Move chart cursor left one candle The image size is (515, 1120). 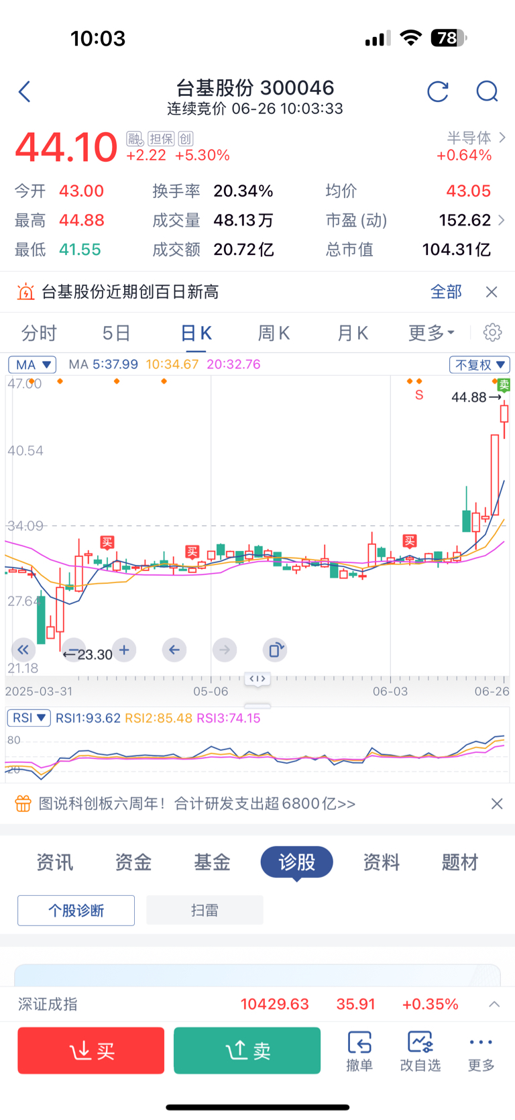click(x=174, y=650)
